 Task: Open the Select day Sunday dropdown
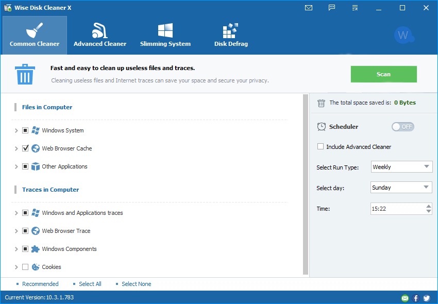coord(401,188)
